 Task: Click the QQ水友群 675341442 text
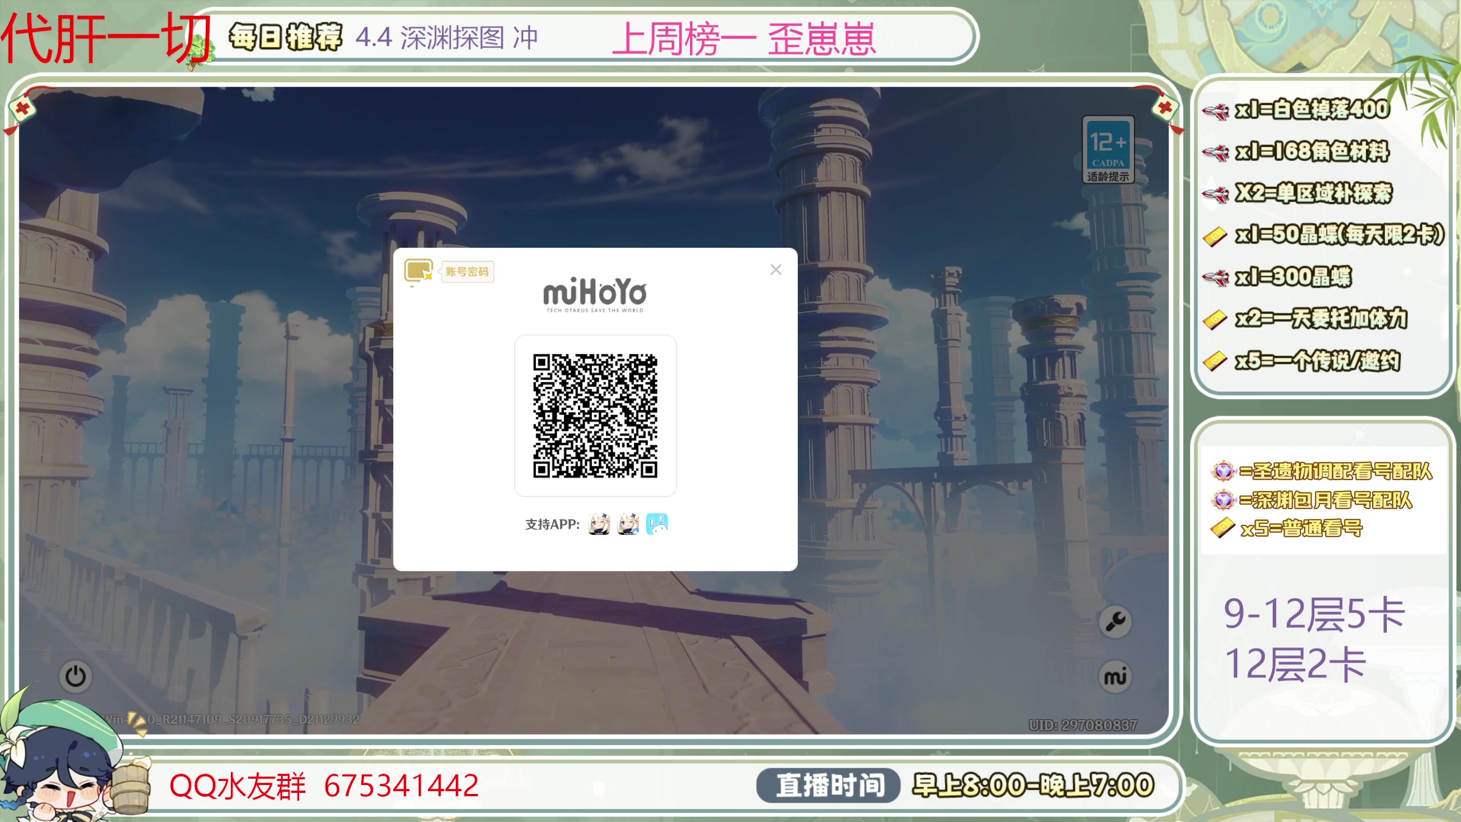[x=324, y=785]
